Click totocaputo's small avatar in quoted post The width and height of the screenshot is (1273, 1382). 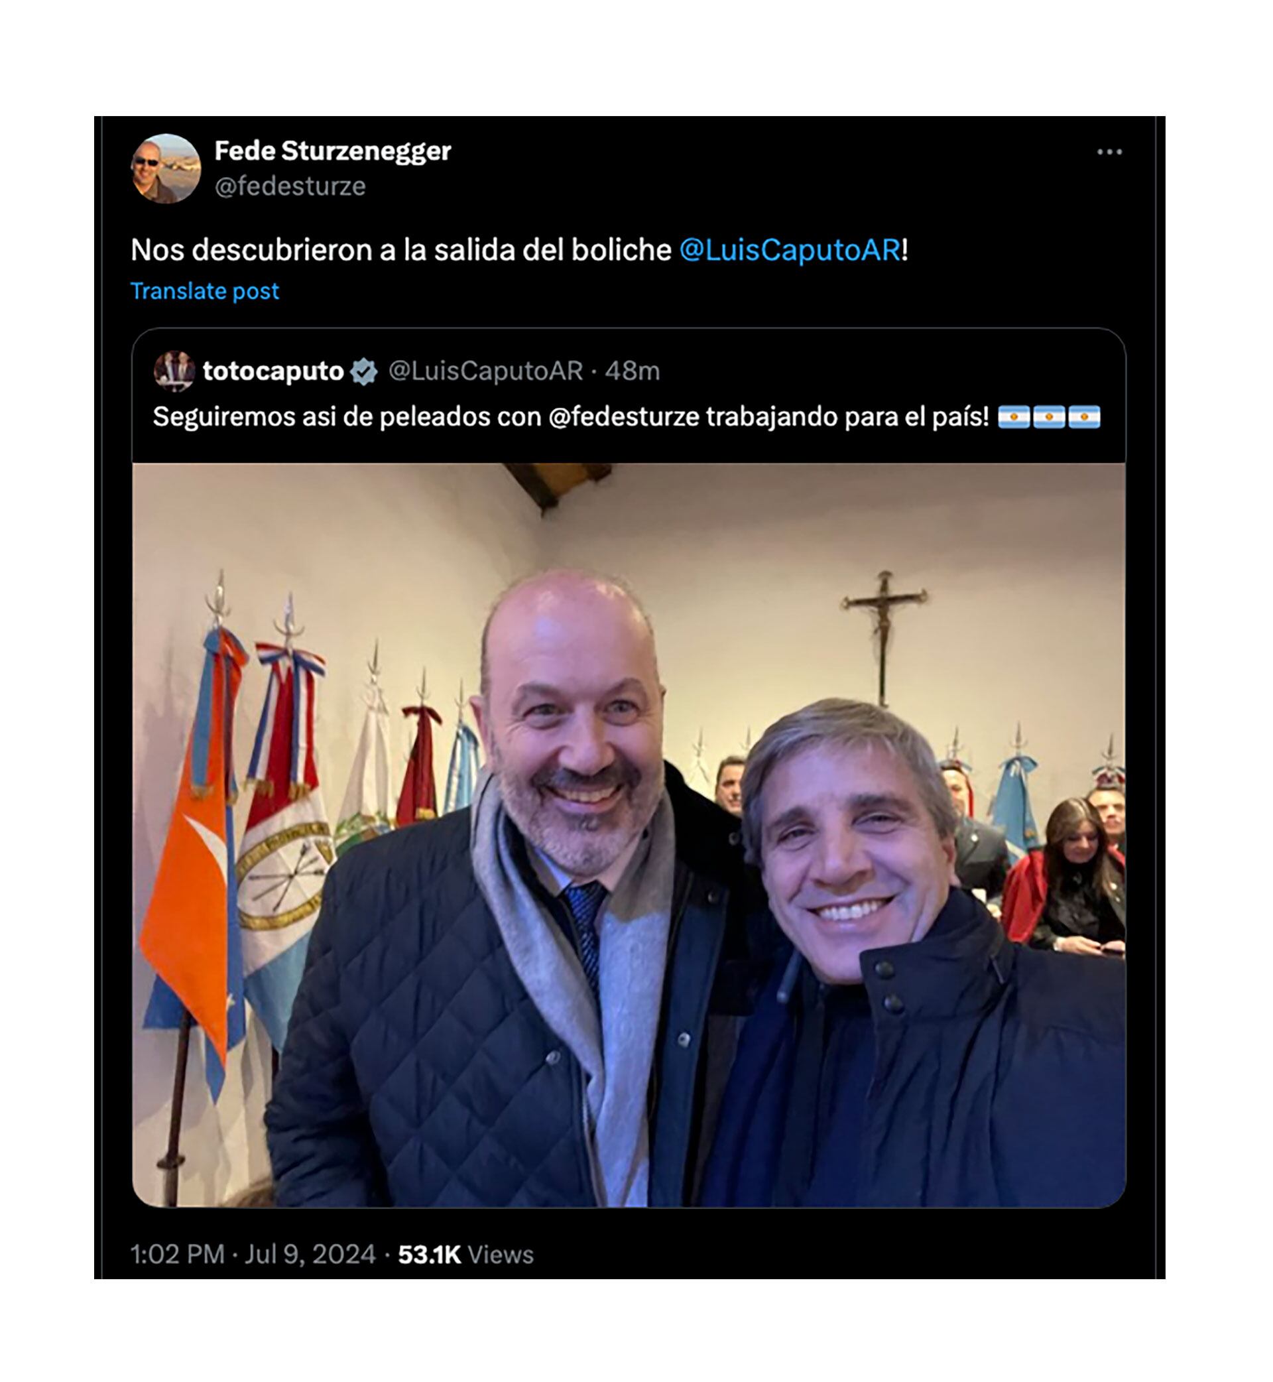(174, 371)
